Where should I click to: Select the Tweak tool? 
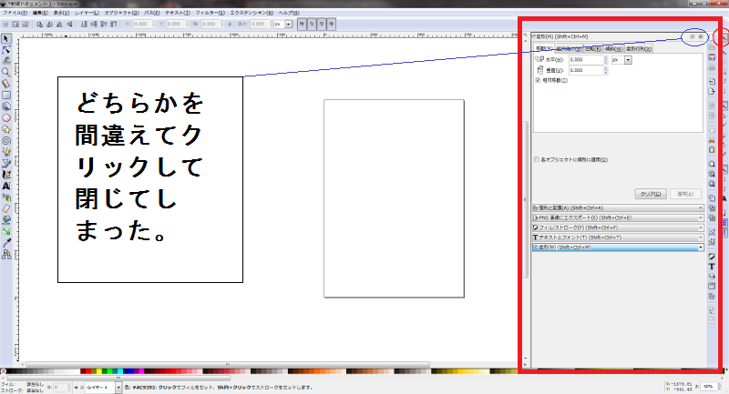[6, 61]
